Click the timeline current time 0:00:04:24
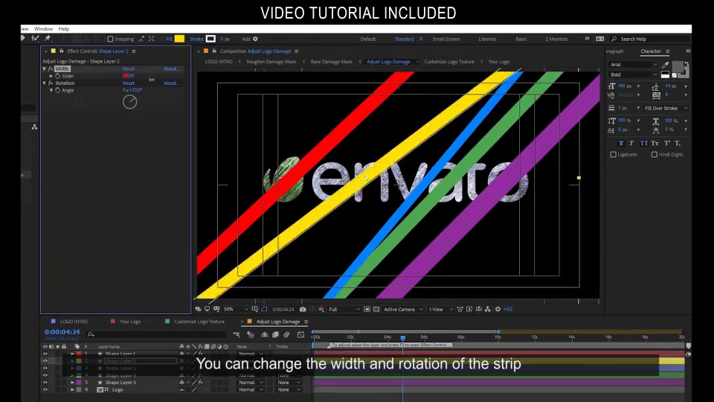 pyautogui.click(x=62, y=332)
